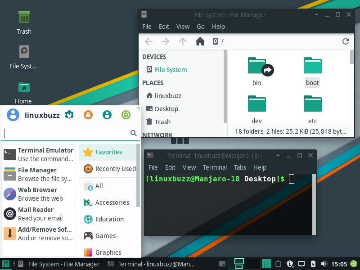This screenshot has width=360, height=270.
Task: Click the green session icon at panel end
Action: click(x=354, y=264)
